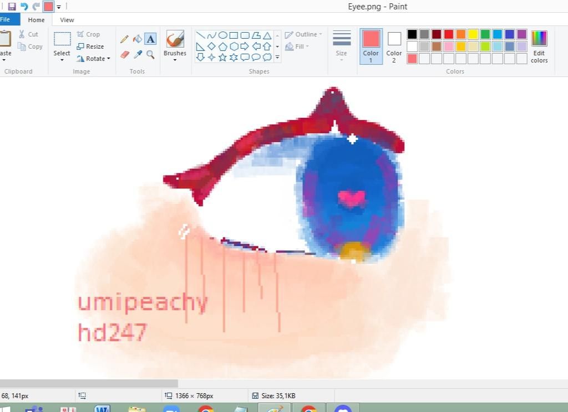Pick the purple color swatch

pos(521,34)
